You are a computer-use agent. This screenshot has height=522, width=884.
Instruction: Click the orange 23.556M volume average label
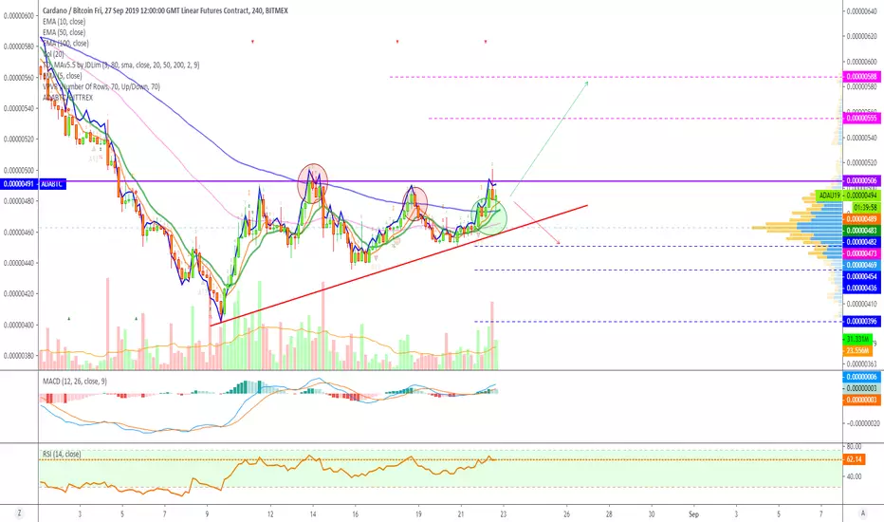point(857,350)
